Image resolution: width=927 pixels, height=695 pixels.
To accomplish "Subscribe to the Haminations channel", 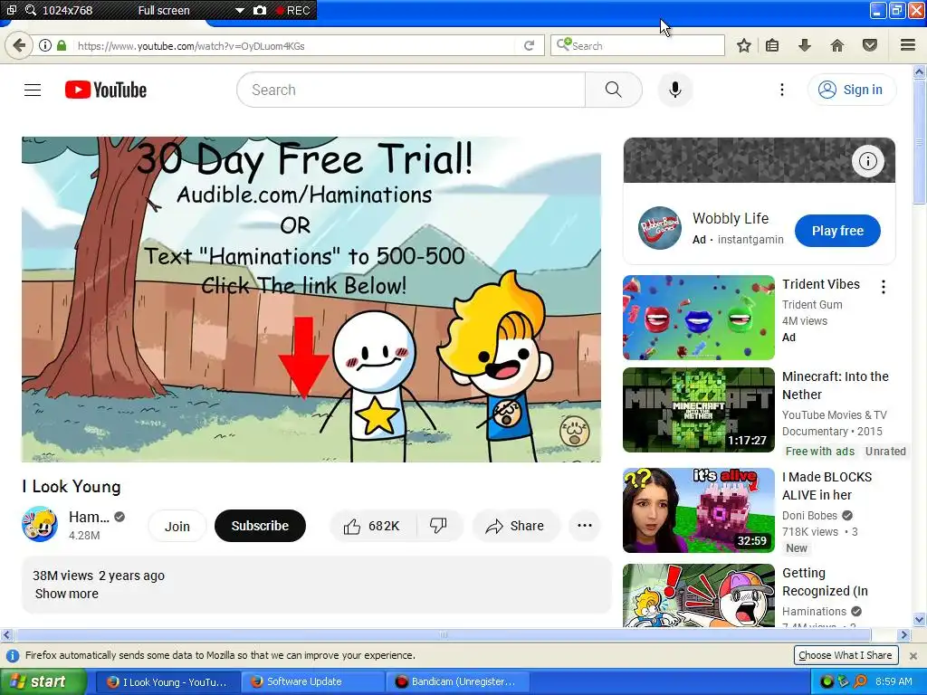I will tap(260, 526).
